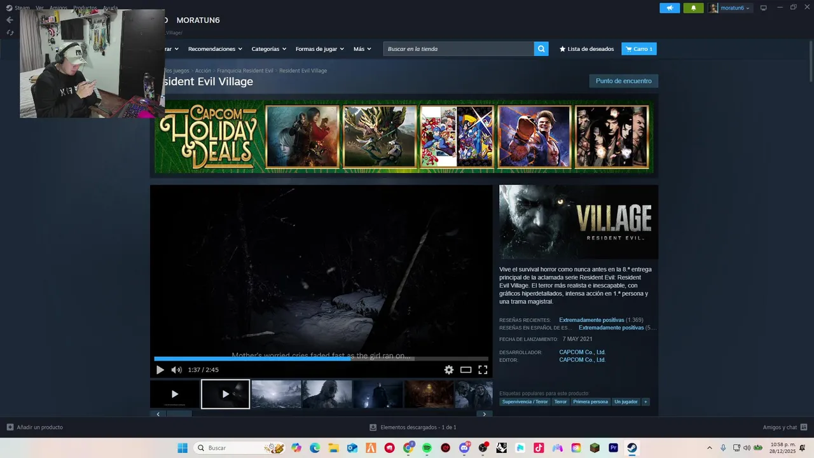The width and height of the screenshot is (814, 458).
Task: Switch to Big Picture mode via monitor icon
Action: pos(763,8)
